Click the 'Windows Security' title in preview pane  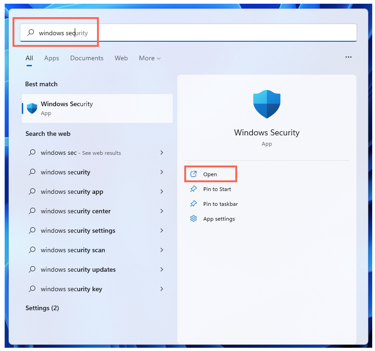267,133
